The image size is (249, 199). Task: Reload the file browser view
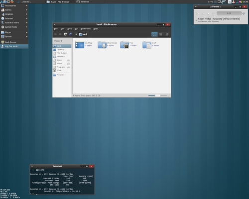coord(65,34)
